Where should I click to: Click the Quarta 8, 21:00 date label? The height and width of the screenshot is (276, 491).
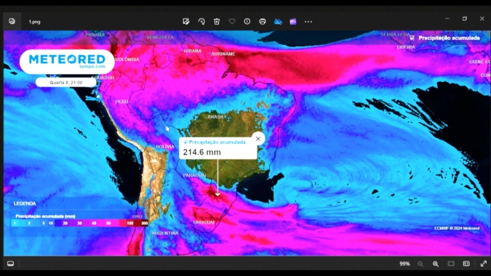(66, 83)
